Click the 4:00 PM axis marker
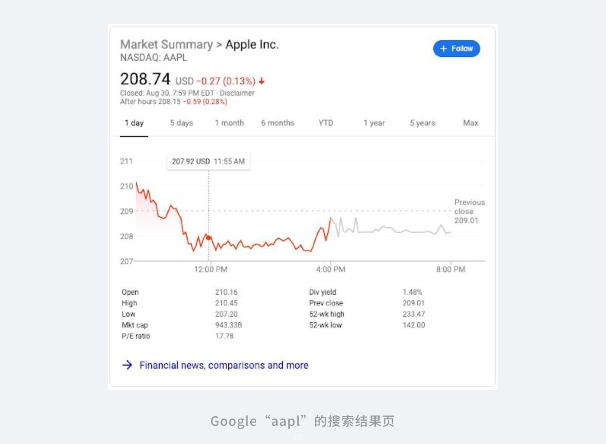Viewport: 606px width, 444px height. pos(331,269)
